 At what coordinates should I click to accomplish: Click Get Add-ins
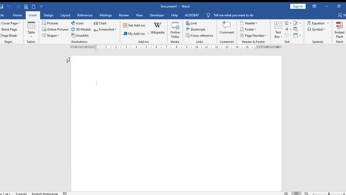click(134, 25)
